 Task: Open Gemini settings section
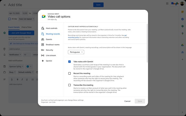point(49,61)
